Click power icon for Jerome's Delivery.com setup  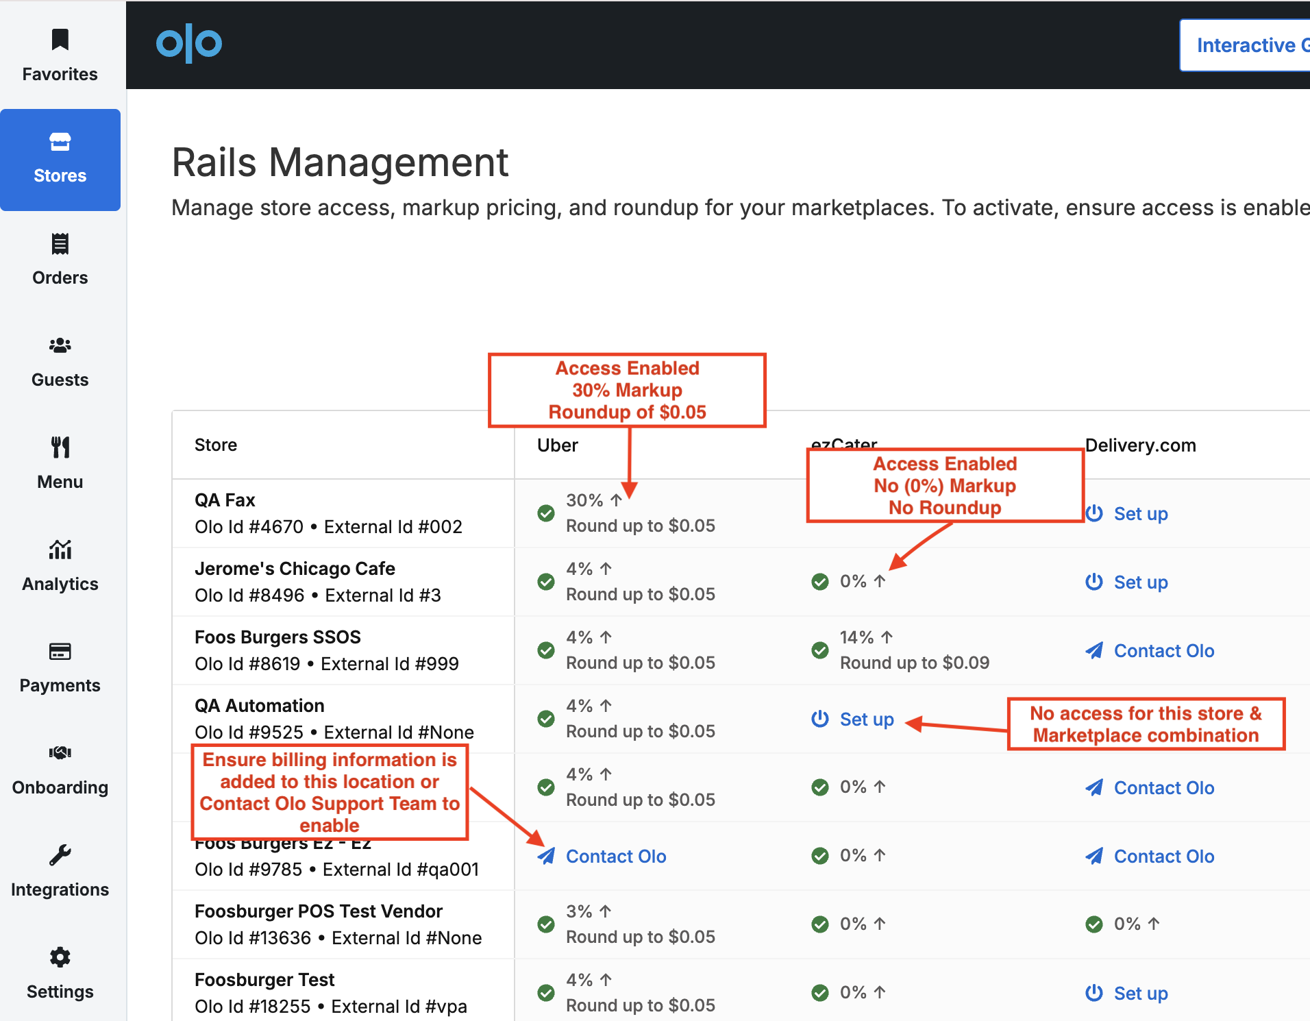[x=1094, y=581]
